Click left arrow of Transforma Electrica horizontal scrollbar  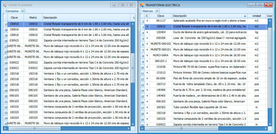pos(142,128)
